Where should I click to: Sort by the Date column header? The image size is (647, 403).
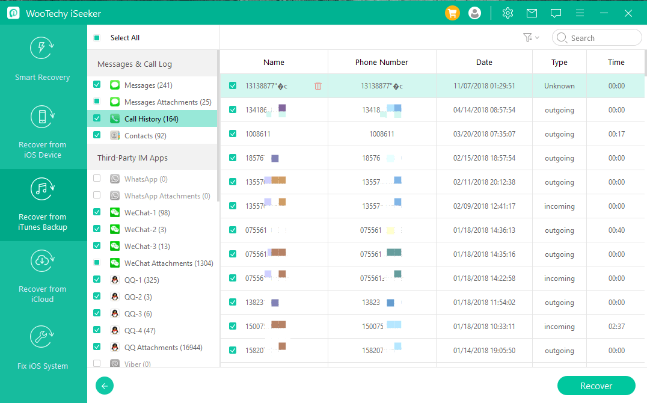pos(484,62)
